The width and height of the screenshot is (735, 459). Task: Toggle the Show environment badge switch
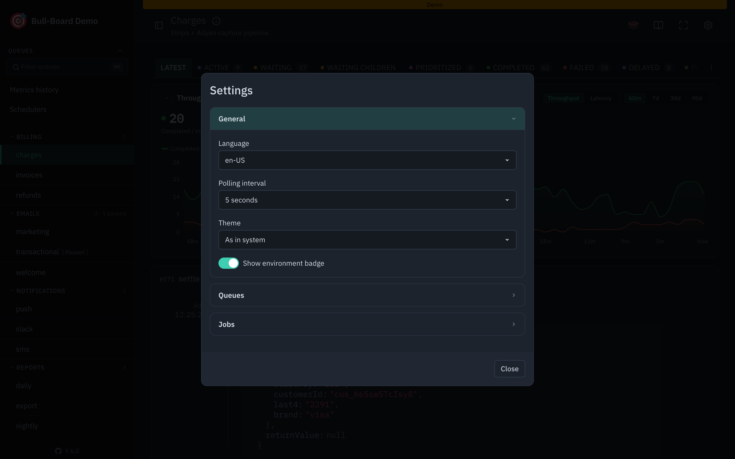coord(228,263)
